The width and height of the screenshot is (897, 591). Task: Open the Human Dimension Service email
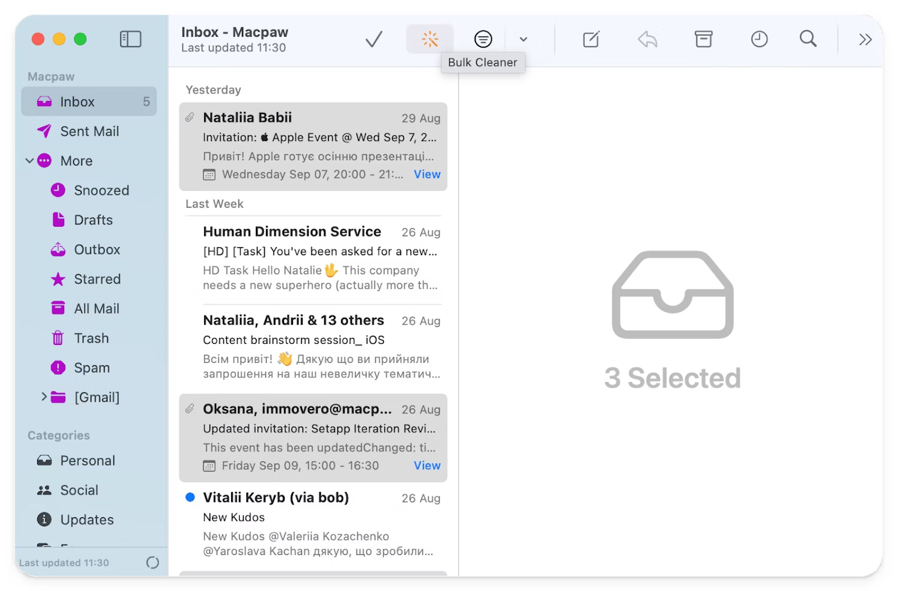pos(313,259)
